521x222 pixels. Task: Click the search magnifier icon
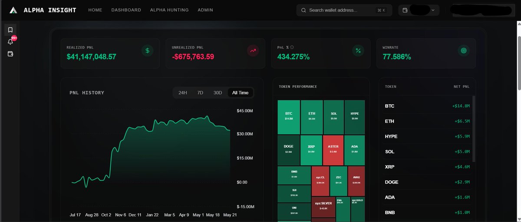303,10
